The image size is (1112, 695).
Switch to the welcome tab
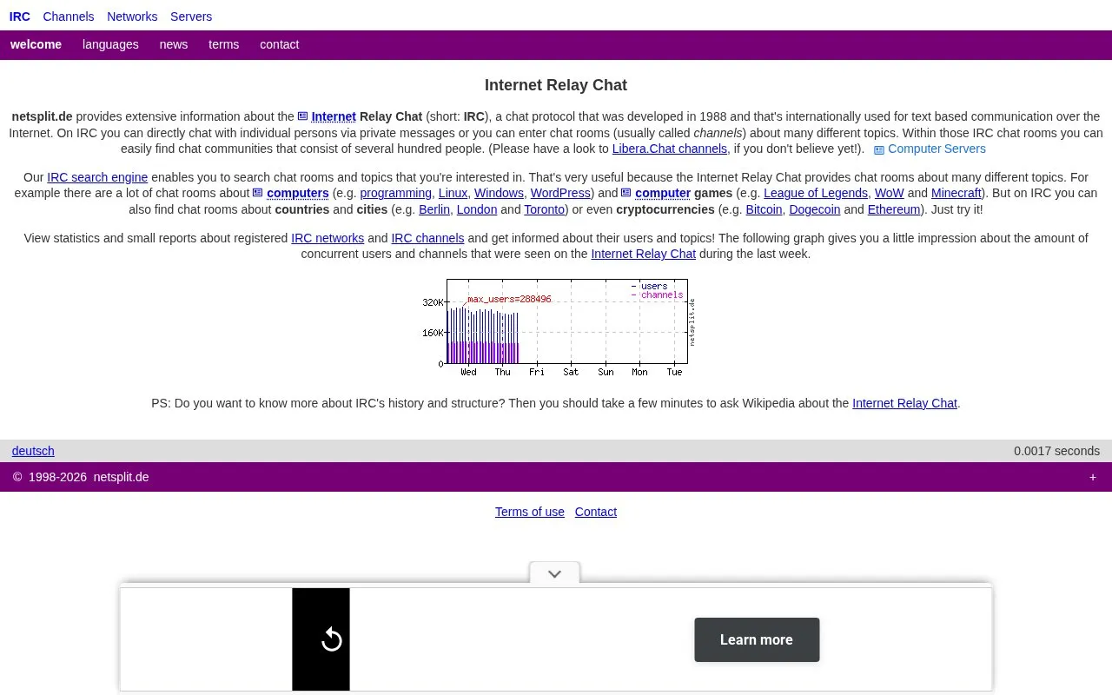pos(36,44)
